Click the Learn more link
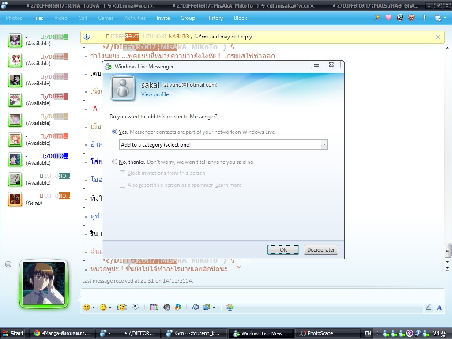 pos(228,185)
